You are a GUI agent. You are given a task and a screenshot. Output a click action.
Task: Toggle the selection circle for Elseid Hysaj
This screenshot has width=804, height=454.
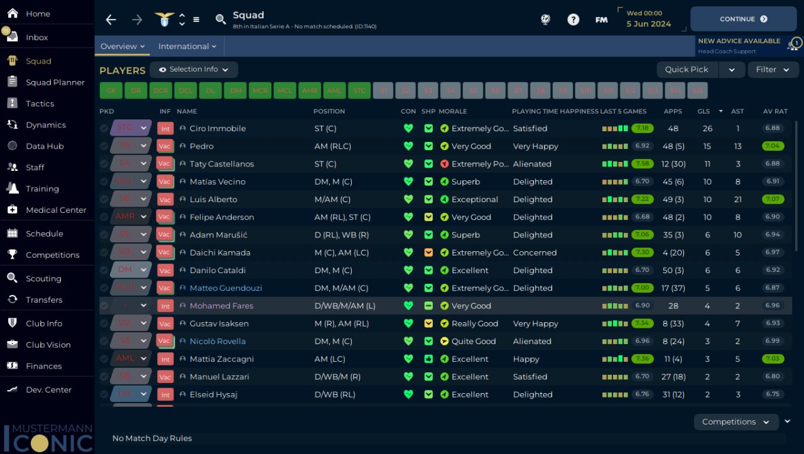tap(104, 394)
